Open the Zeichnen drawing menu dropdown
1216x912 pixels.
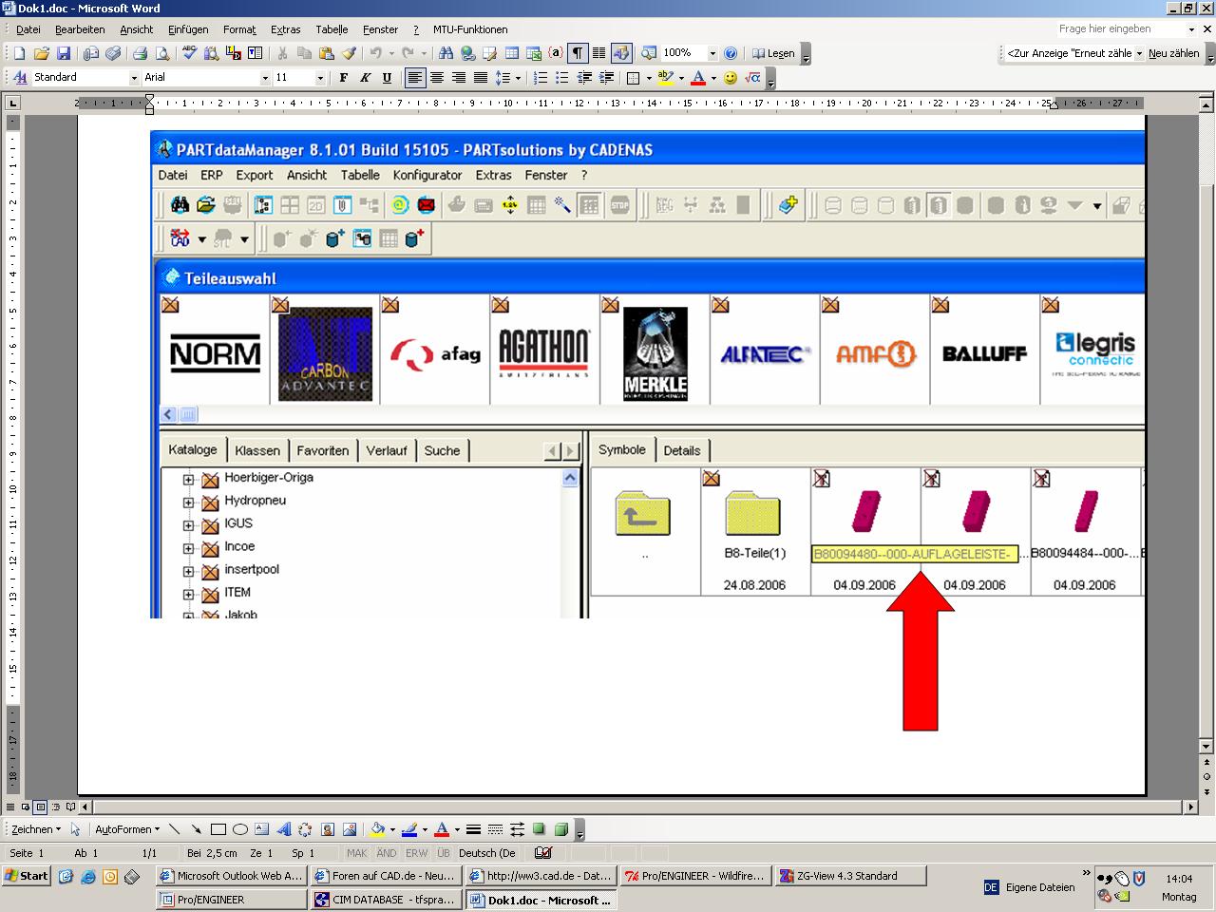tap(35, 829)
